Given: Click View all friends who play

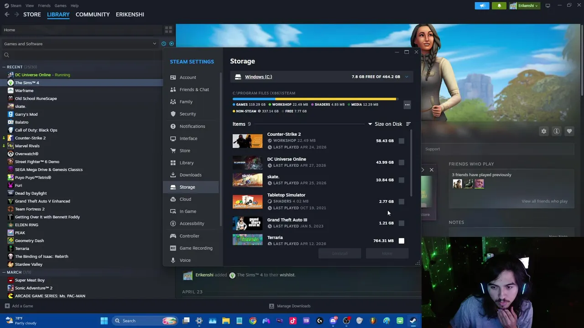Looking at the screenshot, I should pos(544,201).
